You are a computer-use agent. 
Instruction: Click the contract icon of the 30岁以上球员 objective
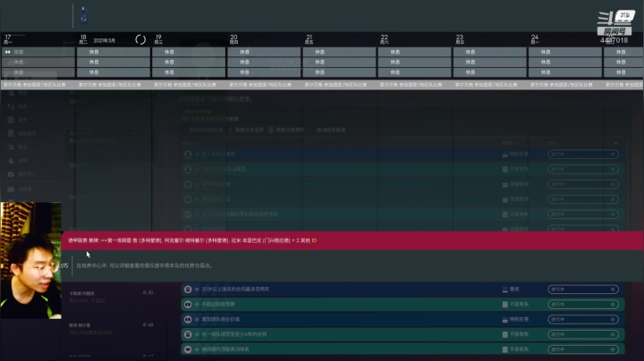tap(188, 290)
